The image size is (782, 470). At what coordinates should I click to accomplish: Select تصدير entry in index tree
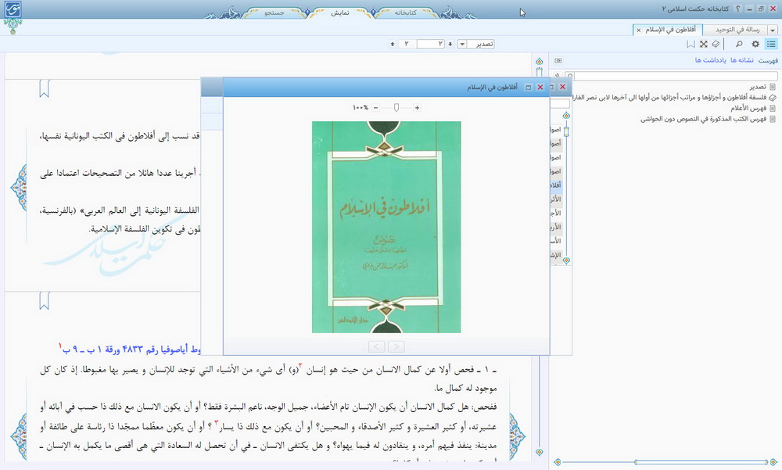click(758, 87)
